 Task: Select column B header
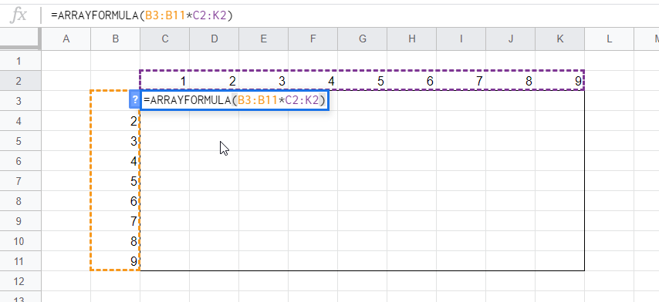[115, 39]
